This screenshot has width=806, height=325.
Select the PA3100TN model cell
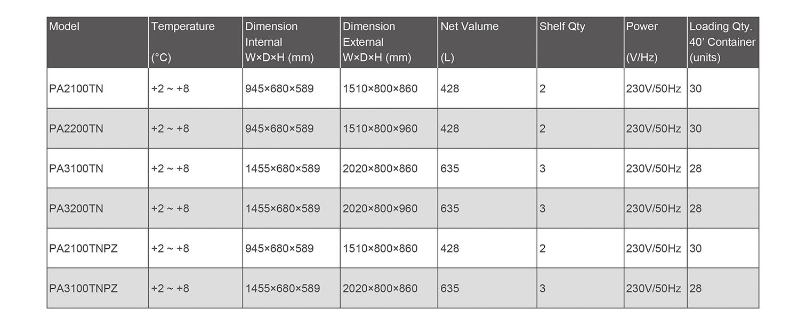click(x=76, y=169)
